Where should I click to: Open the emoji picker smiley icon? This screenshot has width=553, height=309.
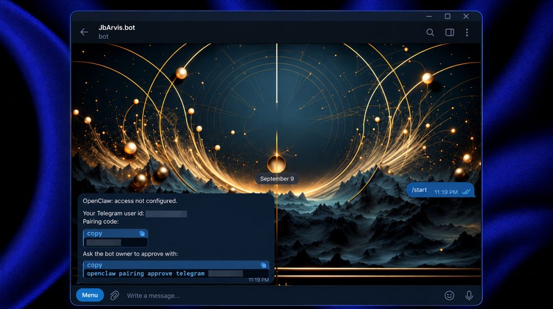[449, 296]
